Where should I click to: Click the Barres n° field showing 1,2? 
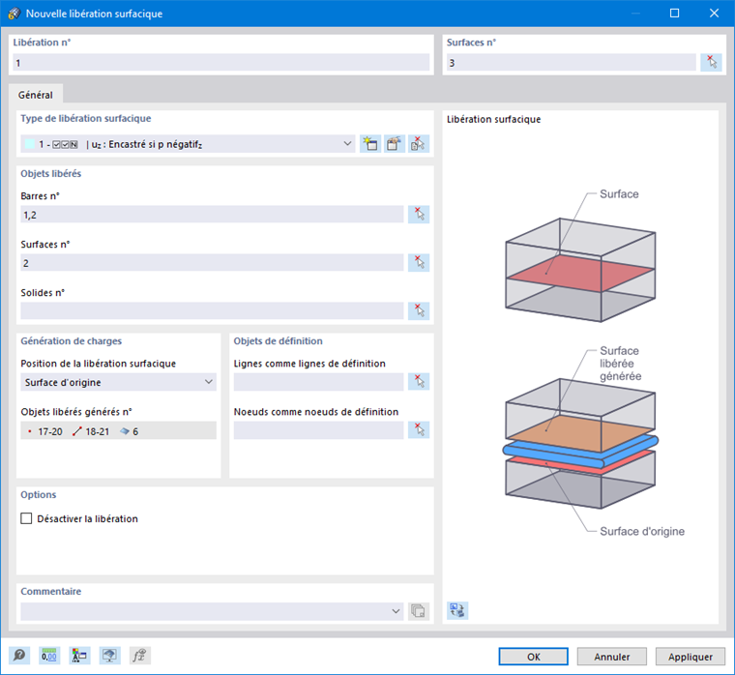212,215
